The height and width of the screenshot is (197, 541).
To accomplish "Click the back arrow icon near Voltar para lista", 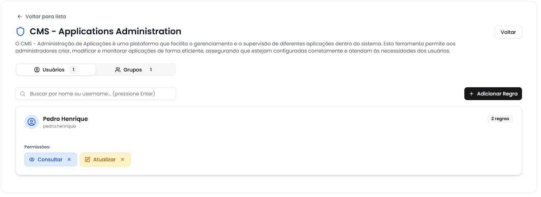I will [20, 16].
